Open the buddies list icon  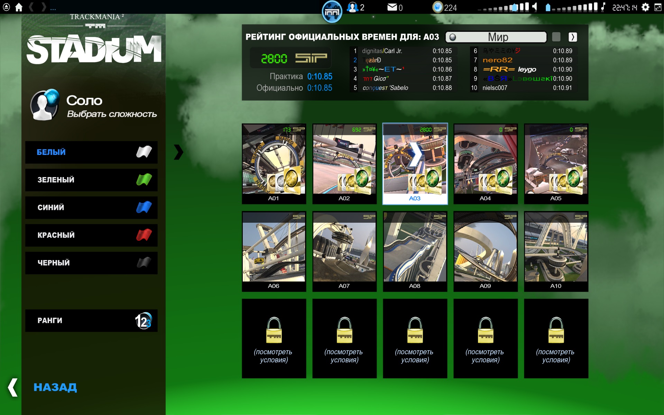[x=352, y=7]
